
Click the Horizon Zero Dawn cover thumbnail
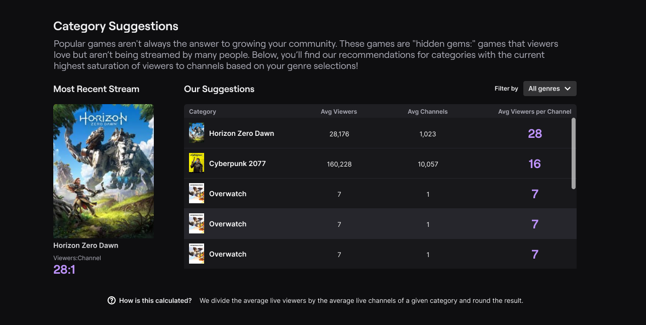coord(103,171)
